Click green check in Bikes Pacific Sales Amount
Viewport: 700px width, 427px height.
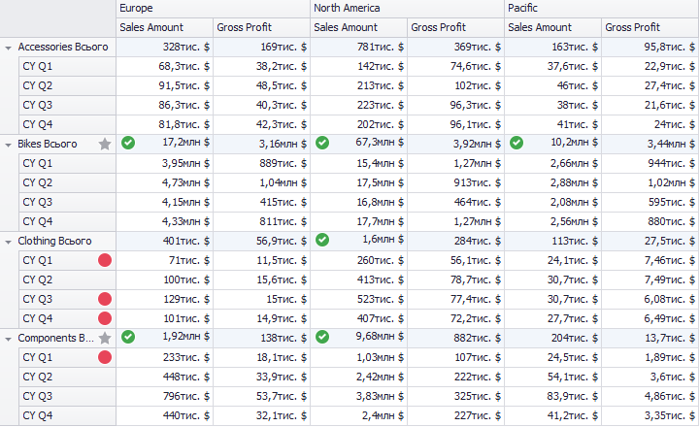[x=517, y=143]
